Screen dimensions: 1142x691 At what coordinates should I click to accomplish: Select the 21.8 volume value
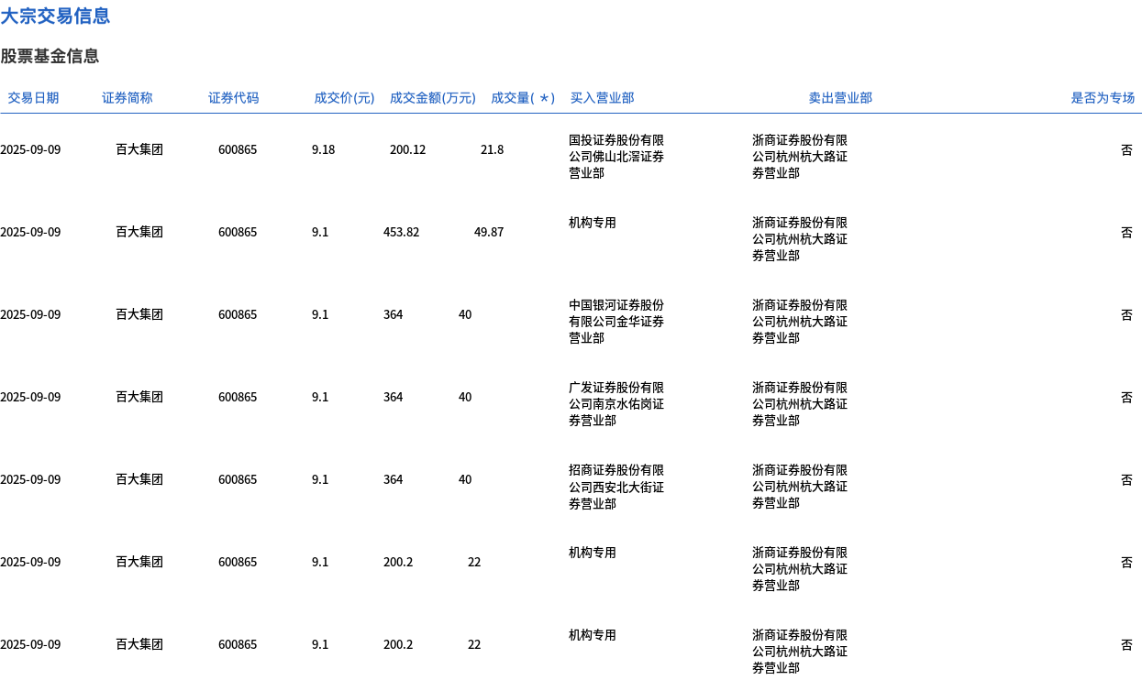[x=492, y=149]
